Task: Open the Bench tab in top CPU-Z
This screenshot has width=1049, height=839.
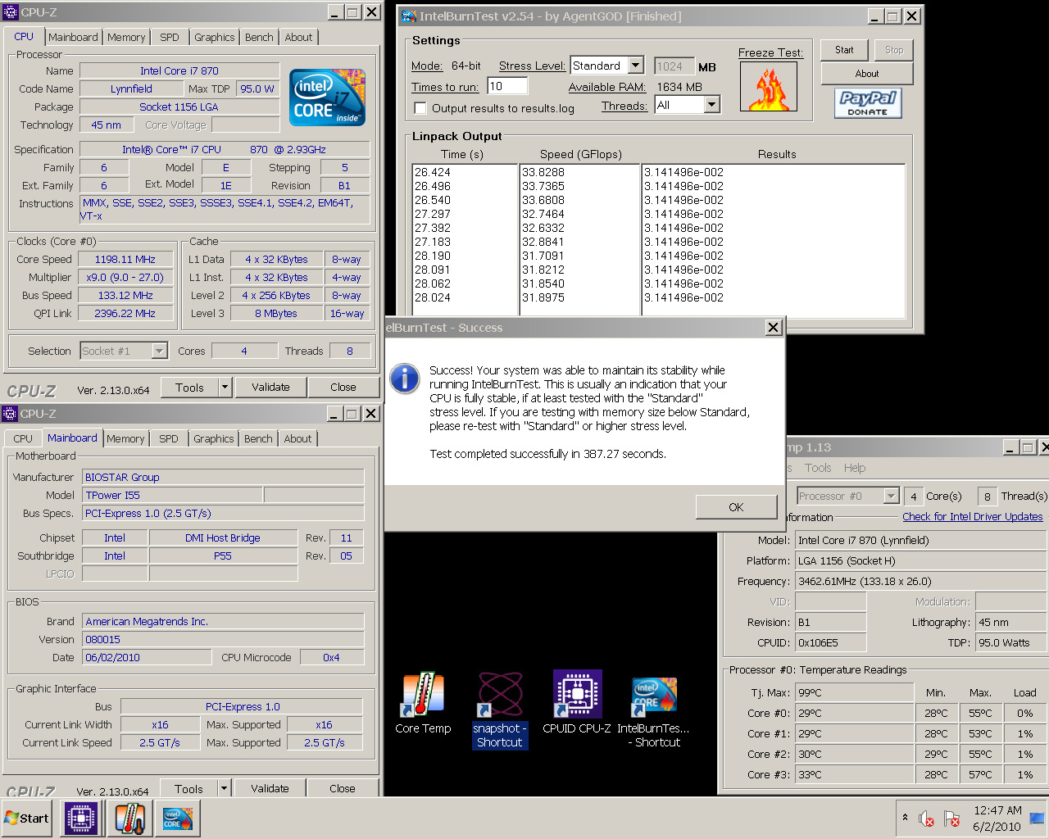Action: click(260, 37)
